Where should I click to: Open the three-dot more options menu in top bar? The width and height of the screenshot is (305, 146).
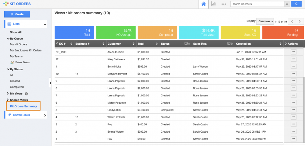pyautogui.click(x=224, y=4)
